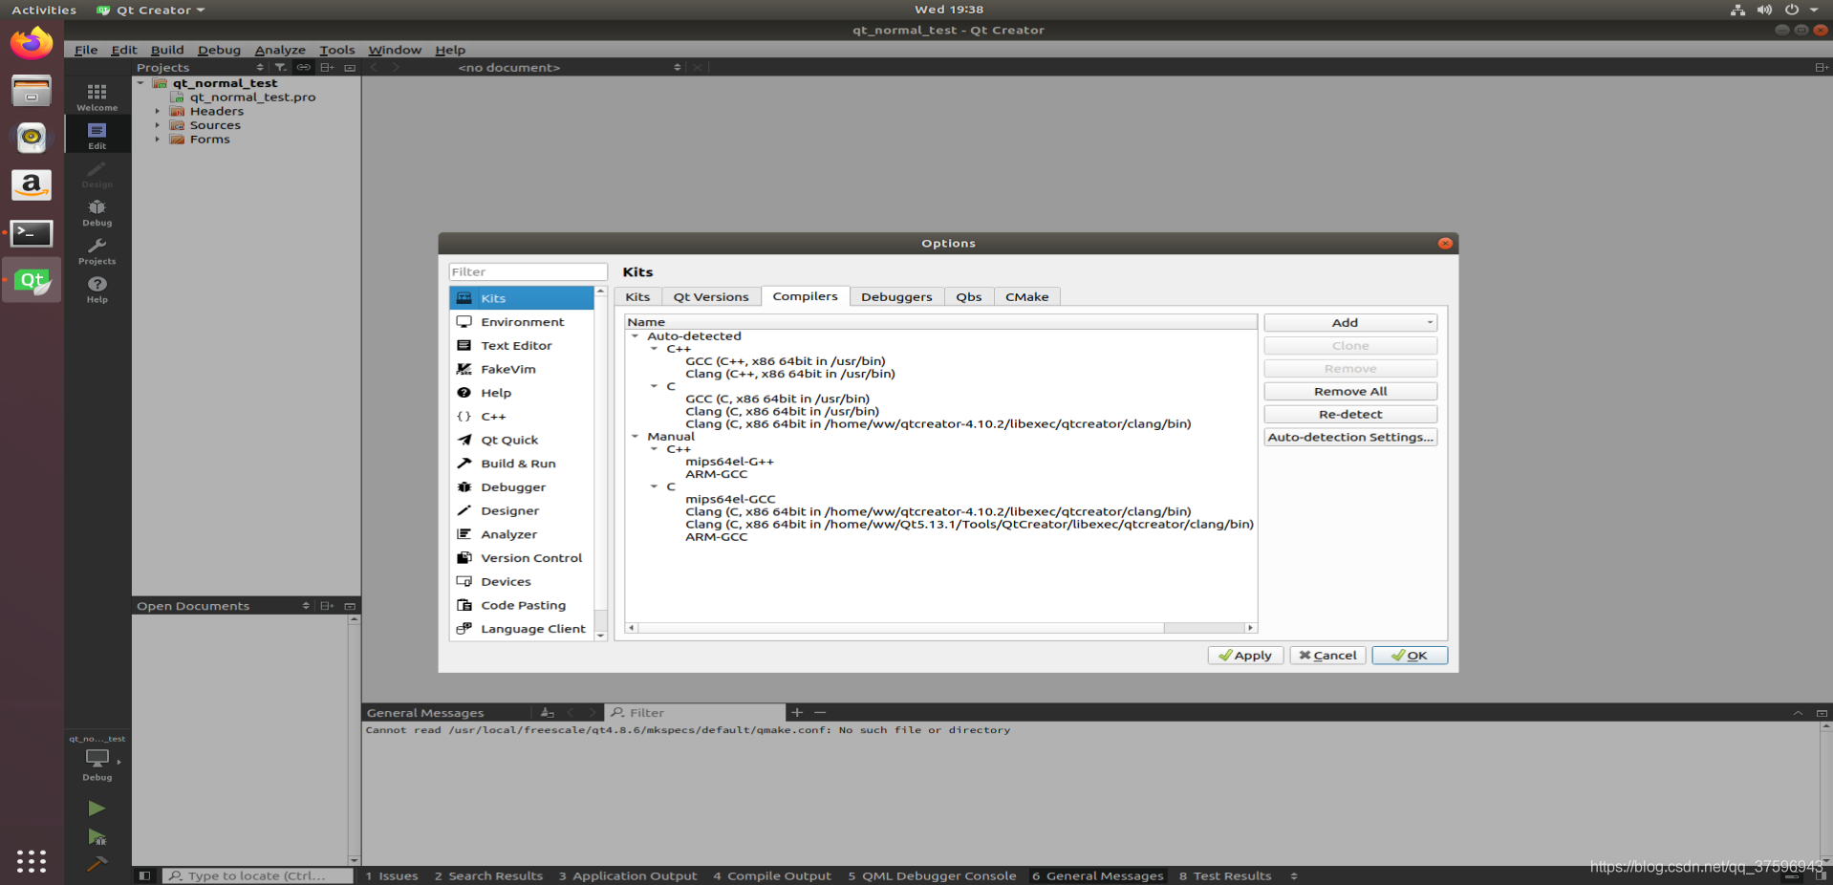Open the Issues output pane
The width and height of the screenshot is (1833, 885).
(x=392, y=875)
